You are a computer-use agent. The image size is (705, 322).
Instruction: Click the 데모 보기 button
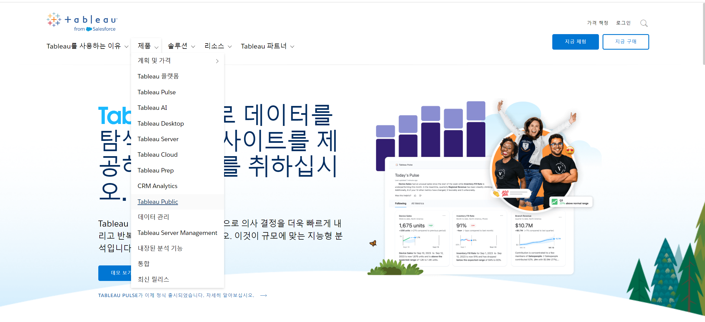click(115, 273)
